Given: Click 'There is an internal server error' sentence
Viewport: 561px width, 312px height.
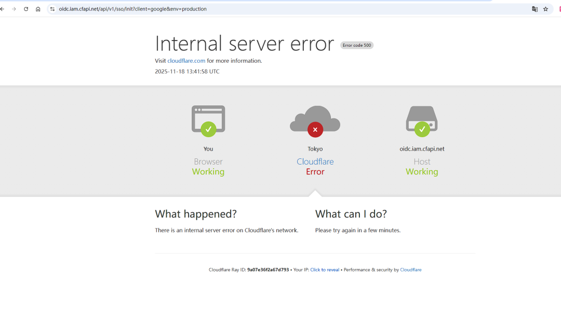Looking at the screenshot, I should coord(226,230).
